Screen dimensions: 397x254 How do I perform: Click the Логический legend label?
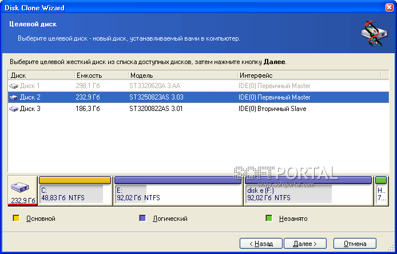click(x=170, y=219)
